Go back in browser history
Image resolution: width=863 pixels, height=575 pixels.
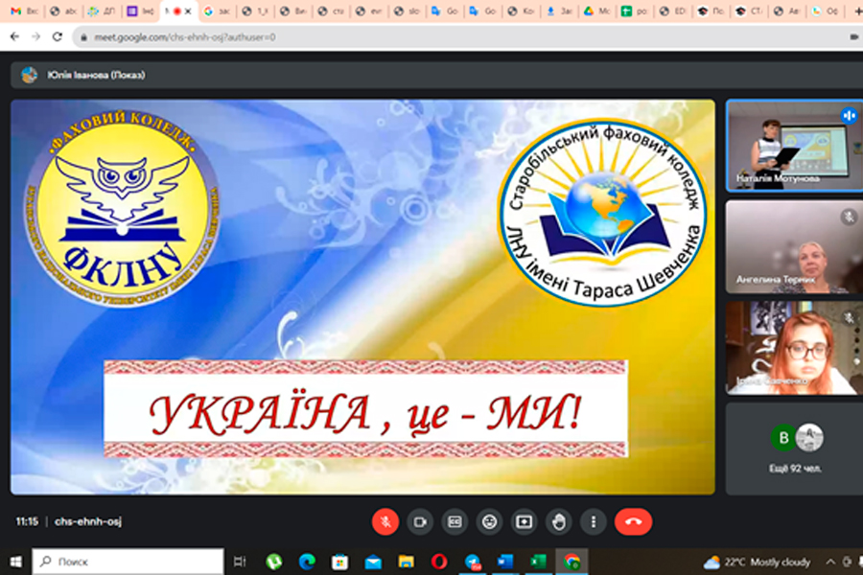14,36
